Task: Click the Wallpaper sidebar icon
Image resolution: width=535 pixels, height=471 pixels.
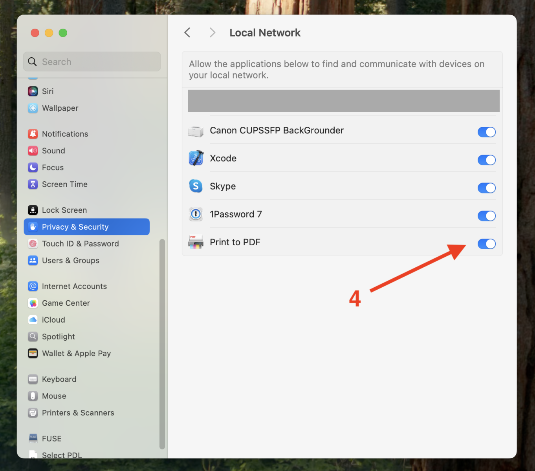Action: point(33,108)
